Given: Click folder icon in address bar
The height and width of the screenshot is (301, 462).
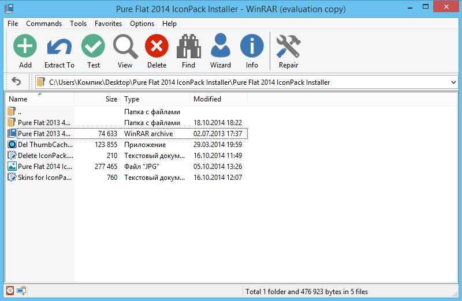Looking at the screenshot, I should [41, 82].
